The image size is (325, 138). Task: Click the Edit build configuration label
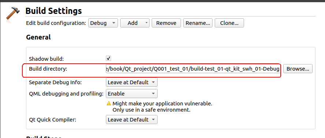click(56, 23)
